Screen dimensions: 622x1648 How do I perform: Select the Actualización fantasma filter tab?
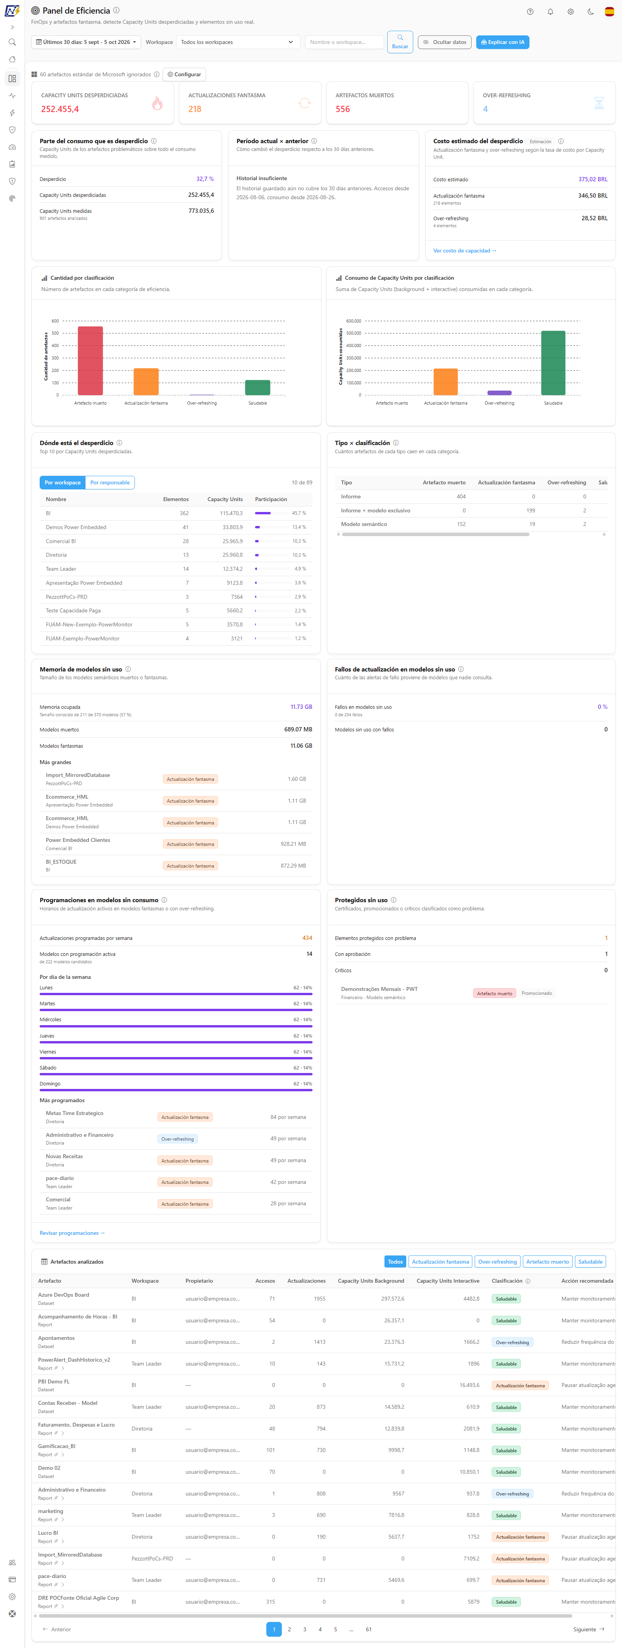[440, 1262]
